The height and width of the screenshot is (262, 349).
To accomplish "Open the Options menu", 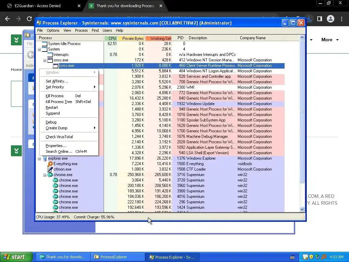I will [x=53, y=30].
